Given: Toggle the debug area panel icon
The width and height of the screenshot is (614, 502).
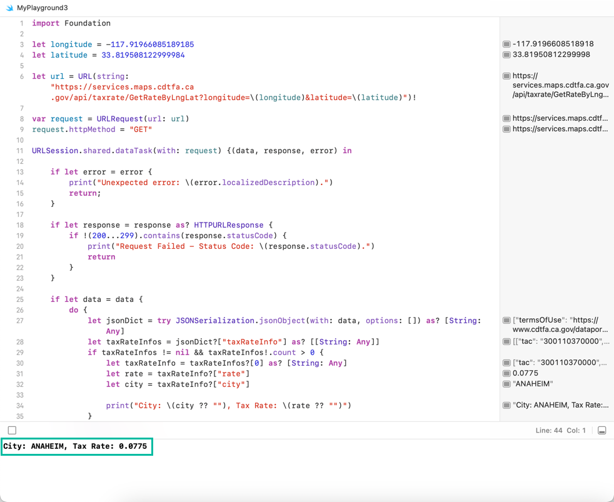Looking at the screenshot, I should pyautogui.click(x=602, y=430).
